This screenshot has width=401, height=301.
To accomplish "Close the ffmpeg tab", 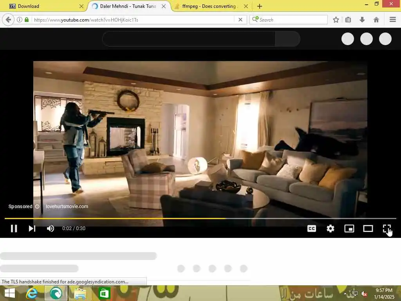I will coord(246,6).
